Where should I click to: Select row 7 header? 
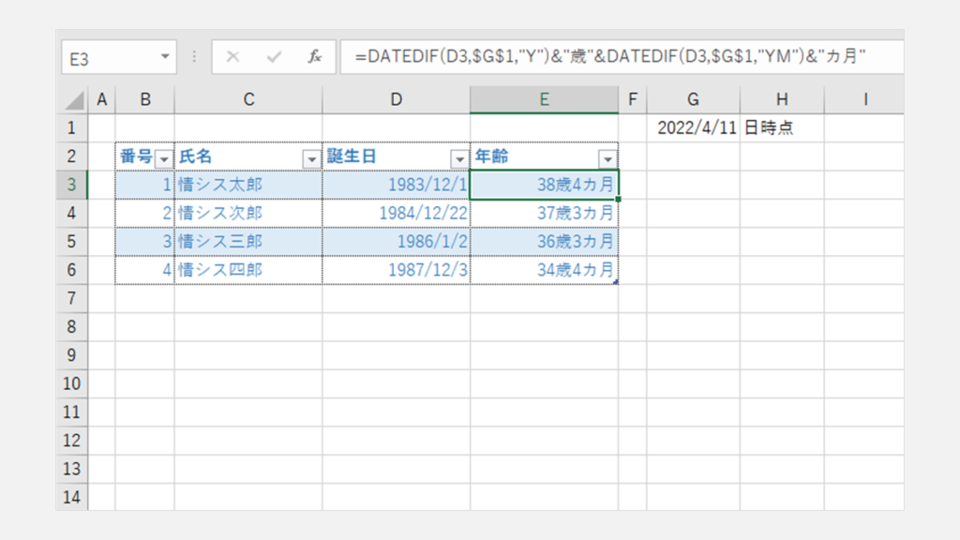point(72,298)
